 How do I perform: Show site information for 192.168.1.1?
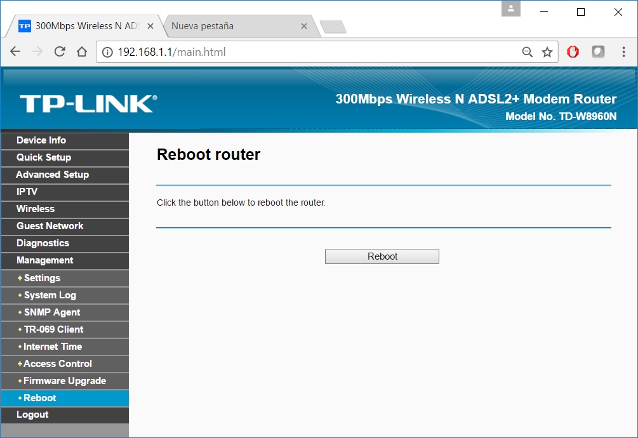coord(107,52)
